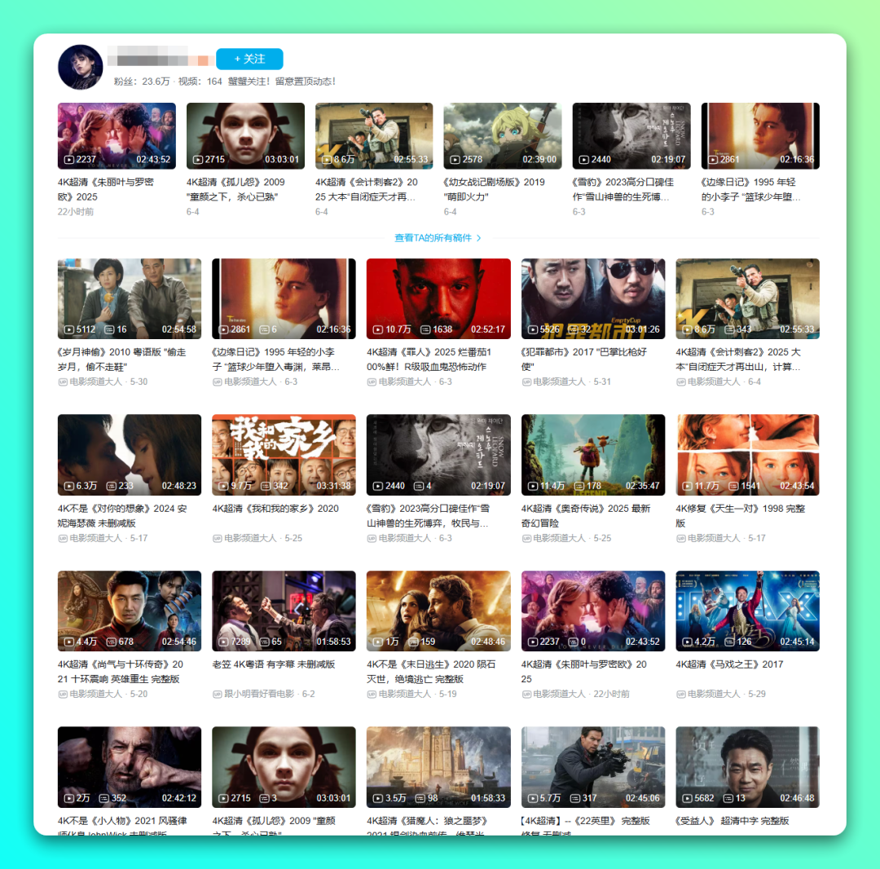Click play-count icon showing 3.5万 on 猎魔人
Screen dimensions: 880x869
tap(378, 798)
